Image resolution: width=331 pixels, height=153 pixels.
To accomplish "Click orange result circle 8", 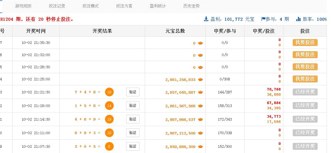I will click(109, 146).
